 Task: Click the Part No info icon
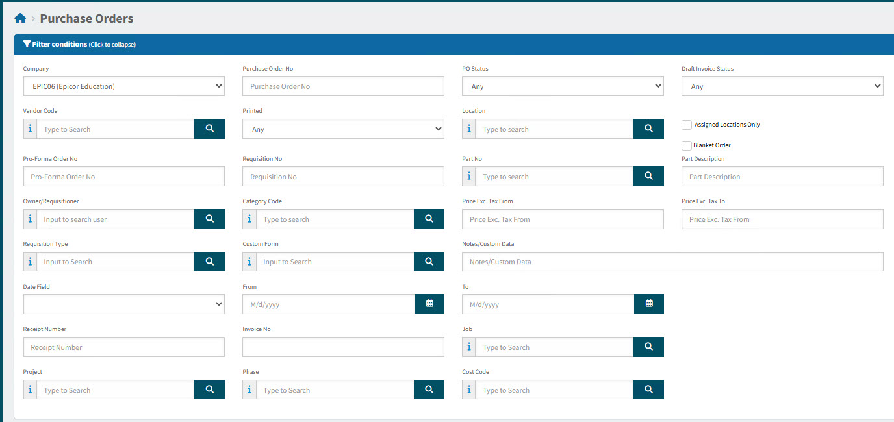(468, 177)
